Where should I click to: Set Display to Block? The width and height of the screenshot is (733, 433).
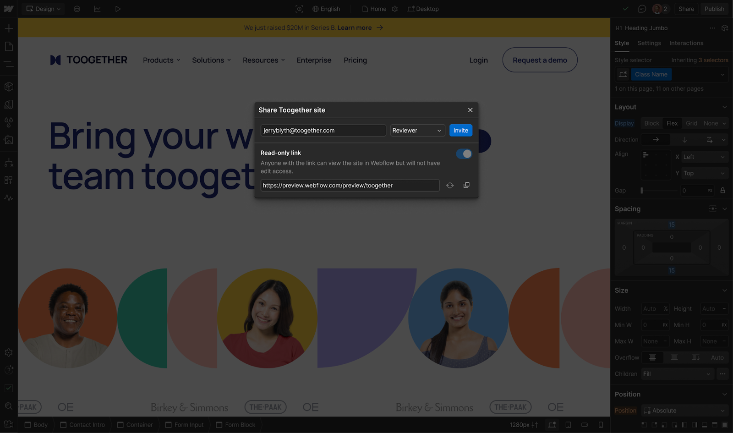pos(651,123)
